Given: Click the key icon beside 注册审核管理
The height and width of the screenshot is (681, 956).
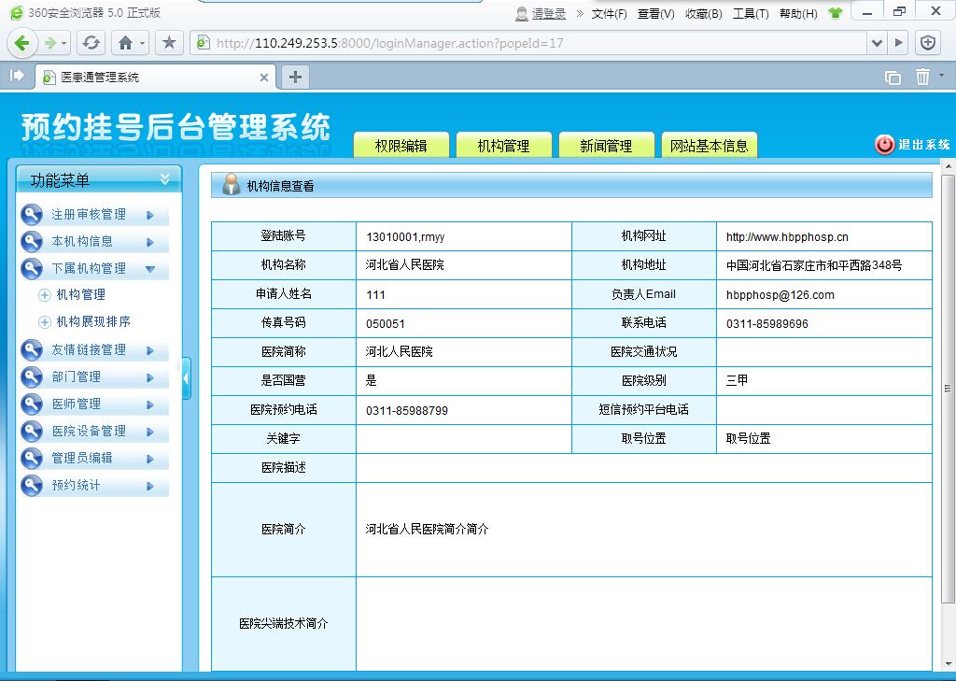Looking at the screenshot, I should point(31,215).
